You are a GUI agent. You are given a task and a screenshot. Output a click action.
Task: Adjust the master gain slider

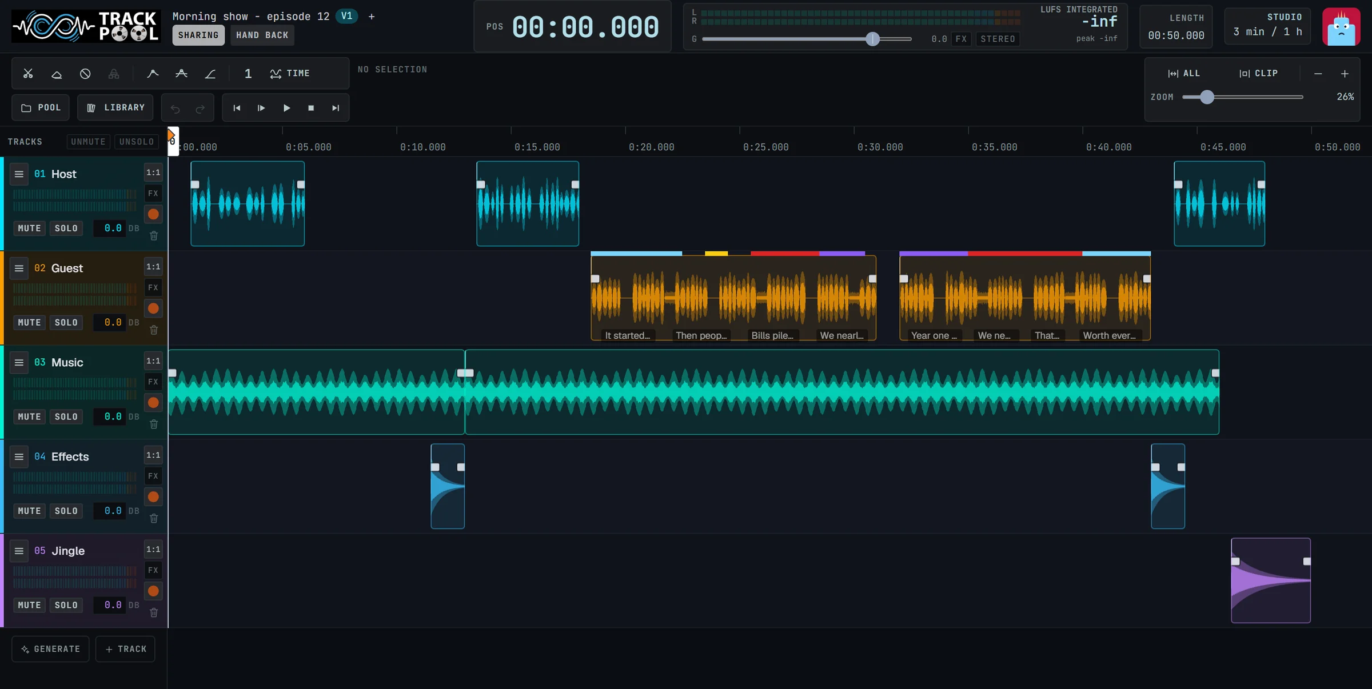pos(872,39)
